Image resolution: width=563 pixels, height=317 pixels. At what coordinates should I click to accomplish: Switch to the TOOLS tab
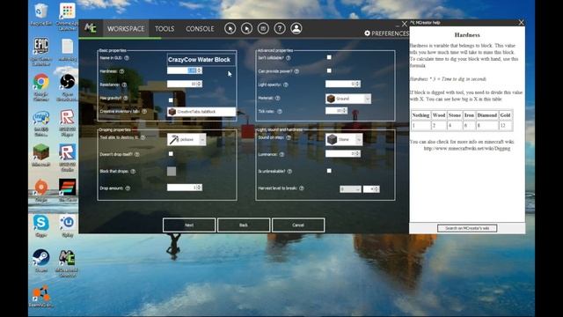coord(165,29)
